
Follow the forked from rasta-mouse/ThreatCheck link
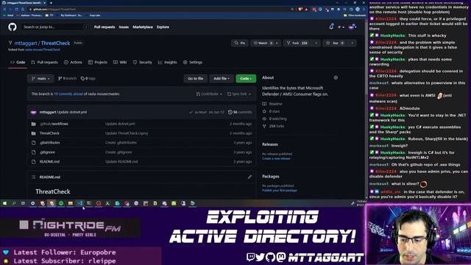(43, 49)
